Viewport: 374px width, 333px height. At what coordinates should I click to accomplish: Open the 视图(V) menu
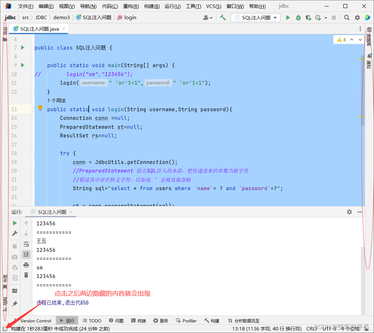click(66, 6)
